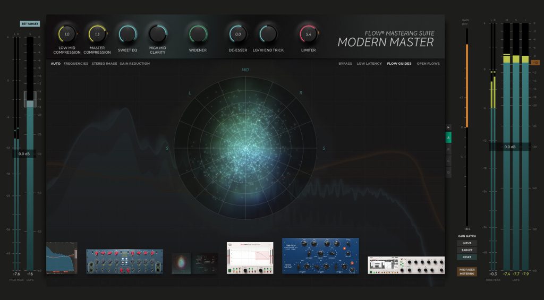Click the Lo/Hi End Trick knob
Screen dimensions: 544x300
[x=268, y=34]
